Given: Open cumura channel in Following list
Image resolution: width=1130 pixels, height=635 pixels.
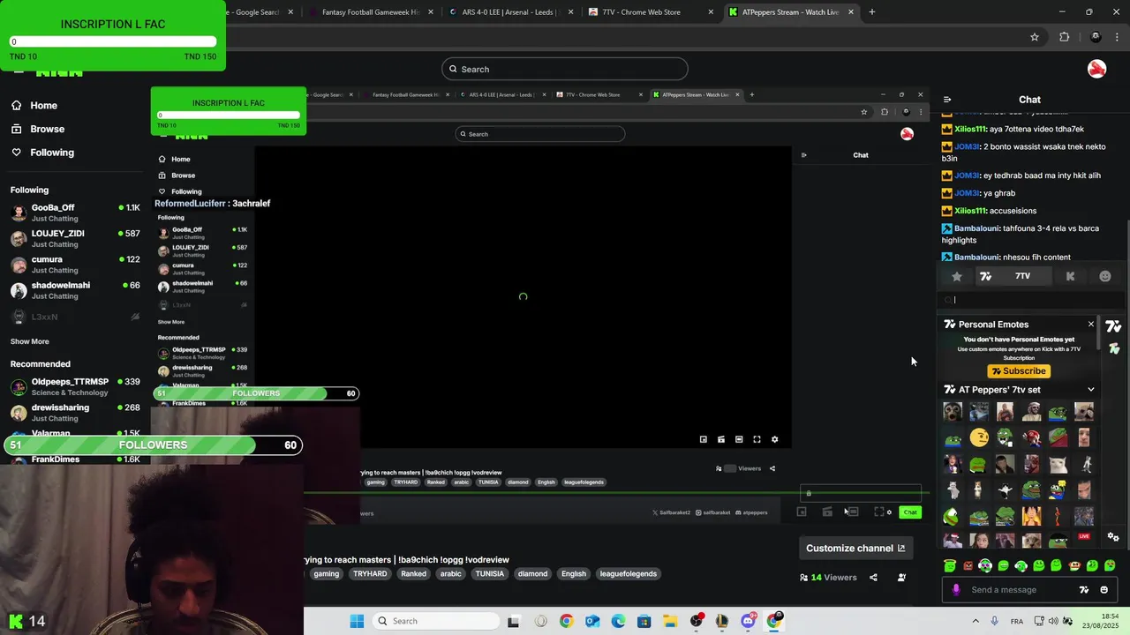Looking at the screenshot, I should pos(75,265).
